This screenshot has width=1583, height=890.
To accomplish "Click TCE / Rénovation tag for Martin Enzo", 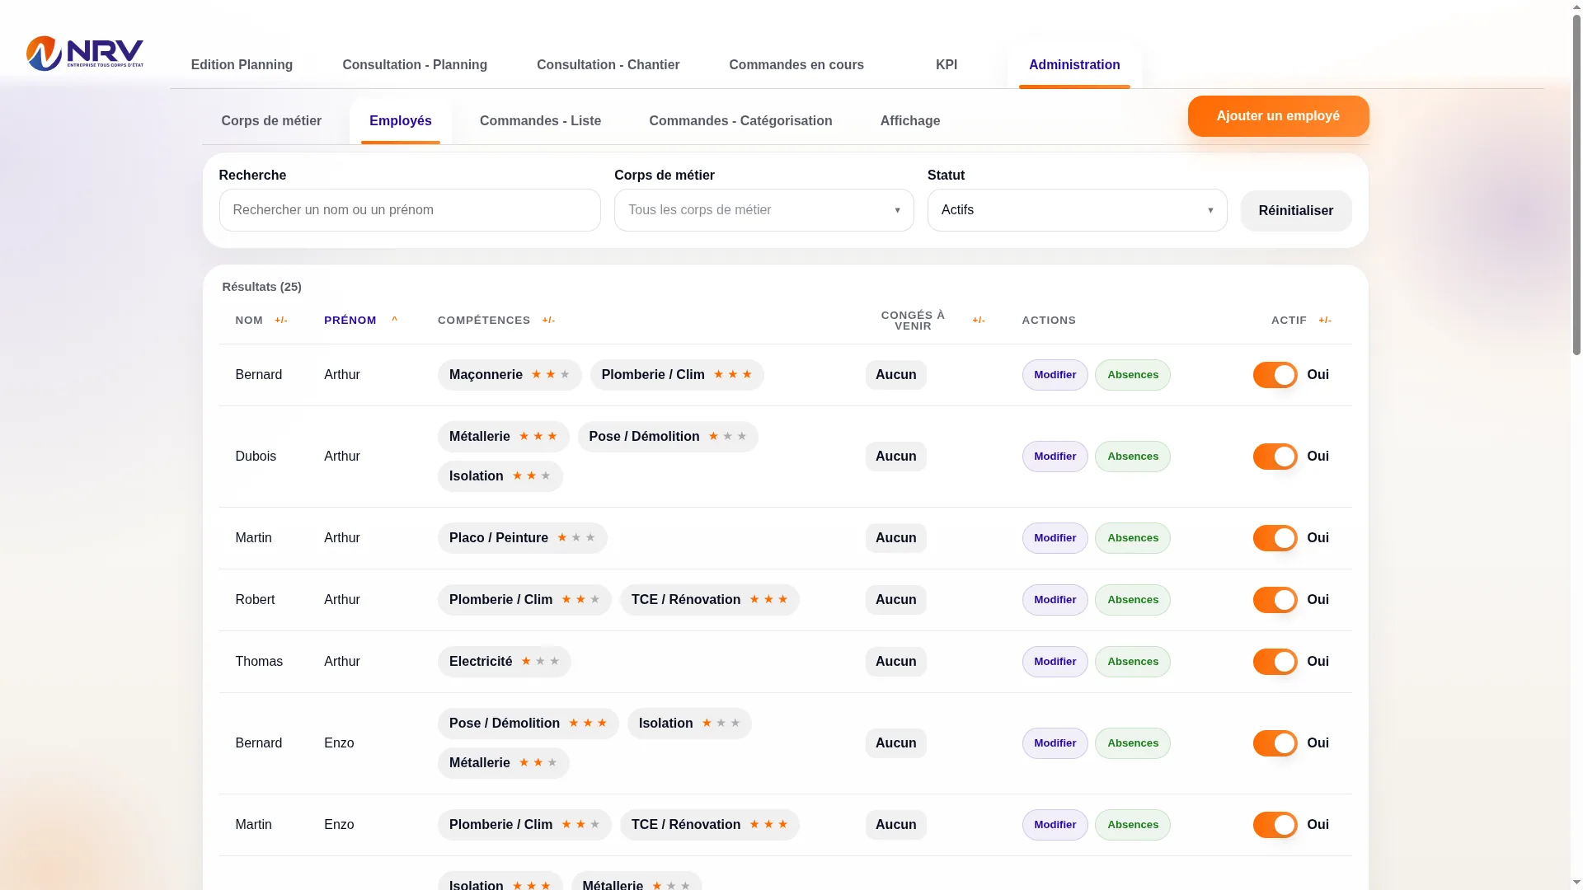I will [710, 825].
